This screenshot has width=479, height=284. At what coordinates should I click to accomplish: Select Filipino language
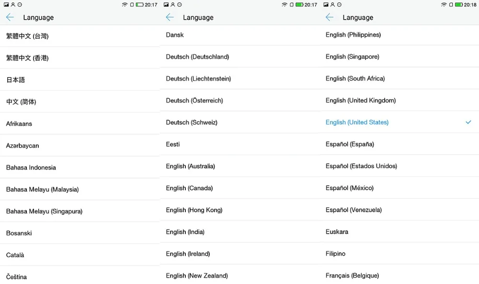click(399, 254)
